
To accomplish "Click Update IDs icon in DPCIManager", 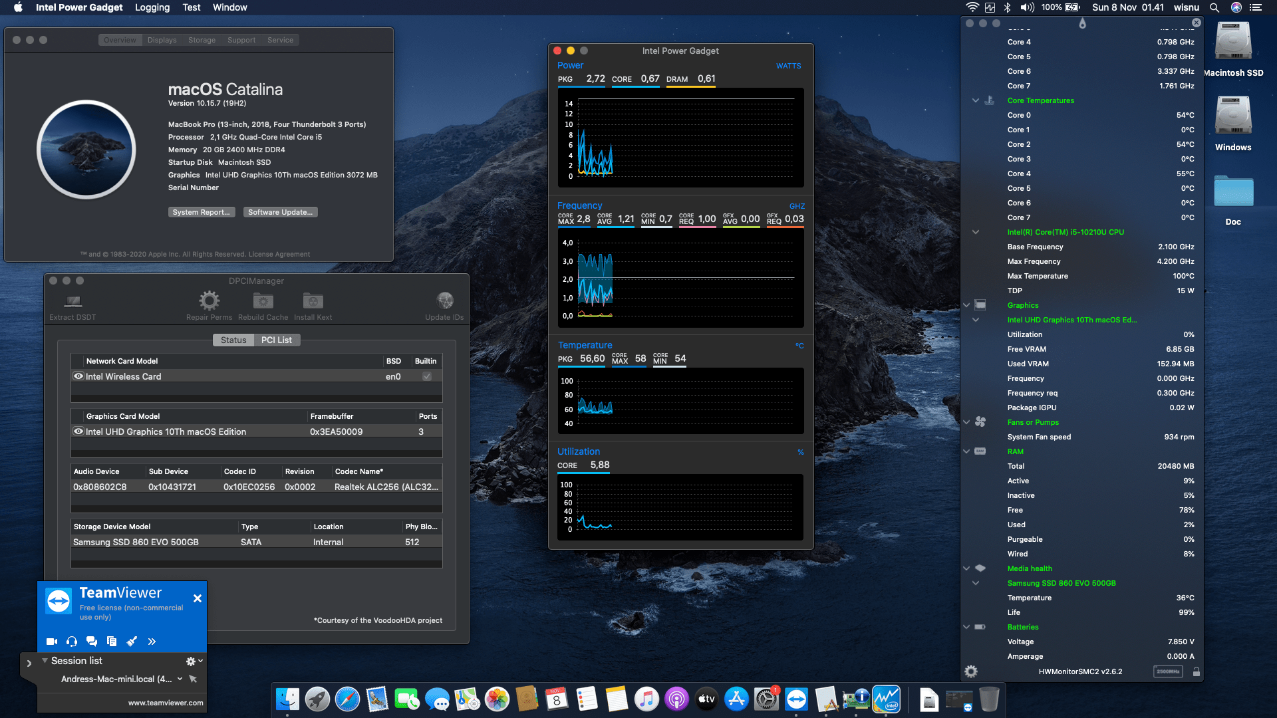I will tap(445, 300).
